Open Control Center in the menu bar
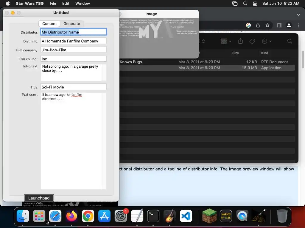Viewport: 305px width, 228px height. tap(255, 4)
